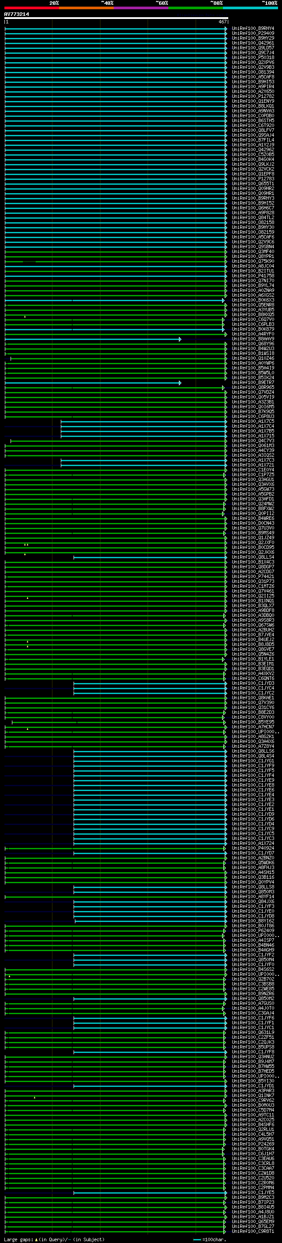The width and height of the screenshot is (282, 1243).
Task: Select the UniRef100_C6T920 label
Action: coord(252,126)
